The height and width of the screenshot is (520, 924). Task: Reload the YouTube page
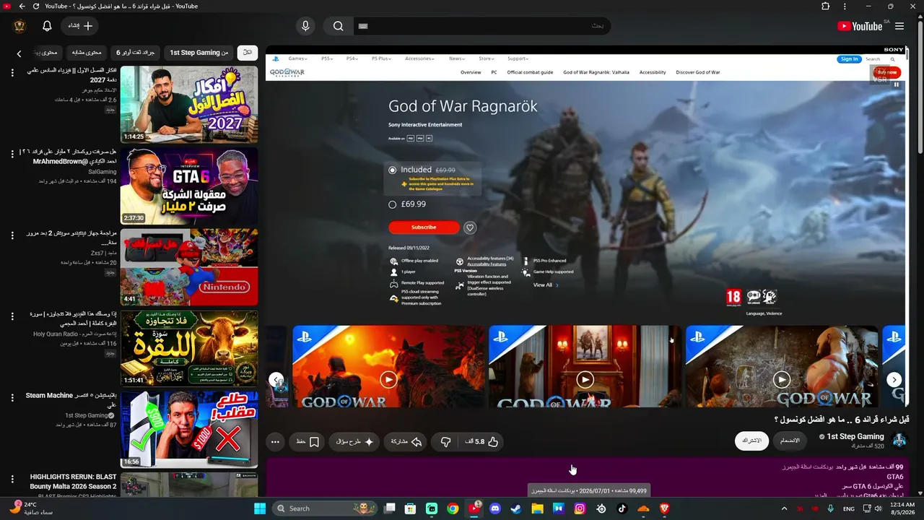tap(36, 6)
